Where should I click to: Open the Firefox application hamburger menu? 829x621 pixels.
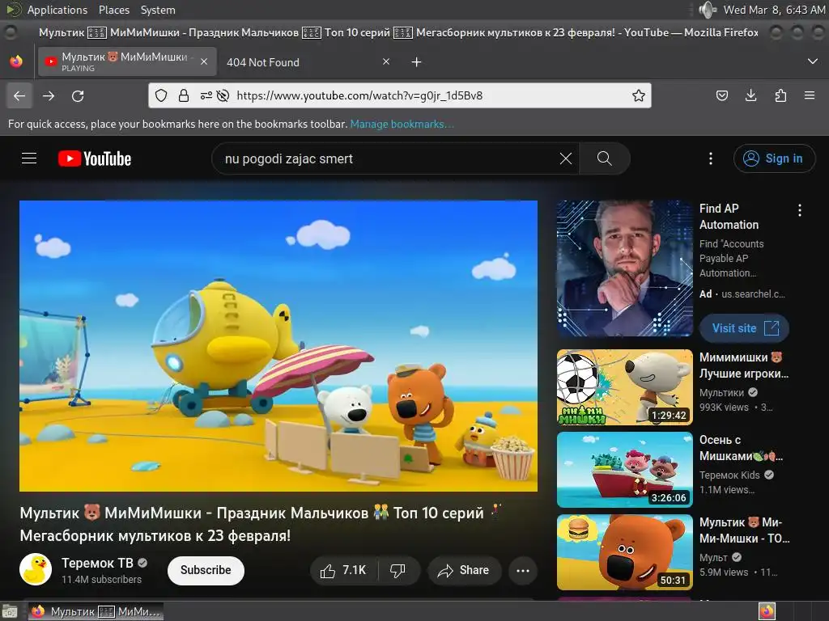pyautogui.click(x=810, y=95)
